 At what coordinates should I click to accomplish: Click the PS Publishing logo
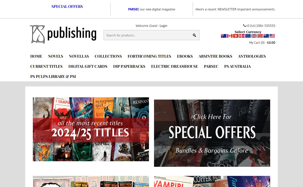pyautogui.click(x=63, y=34)
